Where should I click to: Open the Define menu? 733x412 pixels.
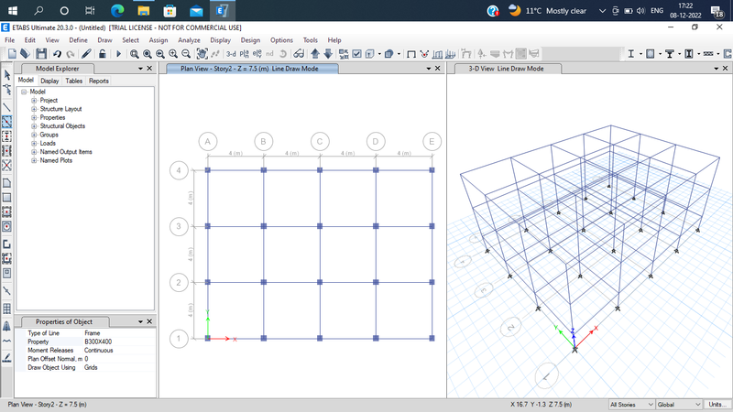[78, 40]
